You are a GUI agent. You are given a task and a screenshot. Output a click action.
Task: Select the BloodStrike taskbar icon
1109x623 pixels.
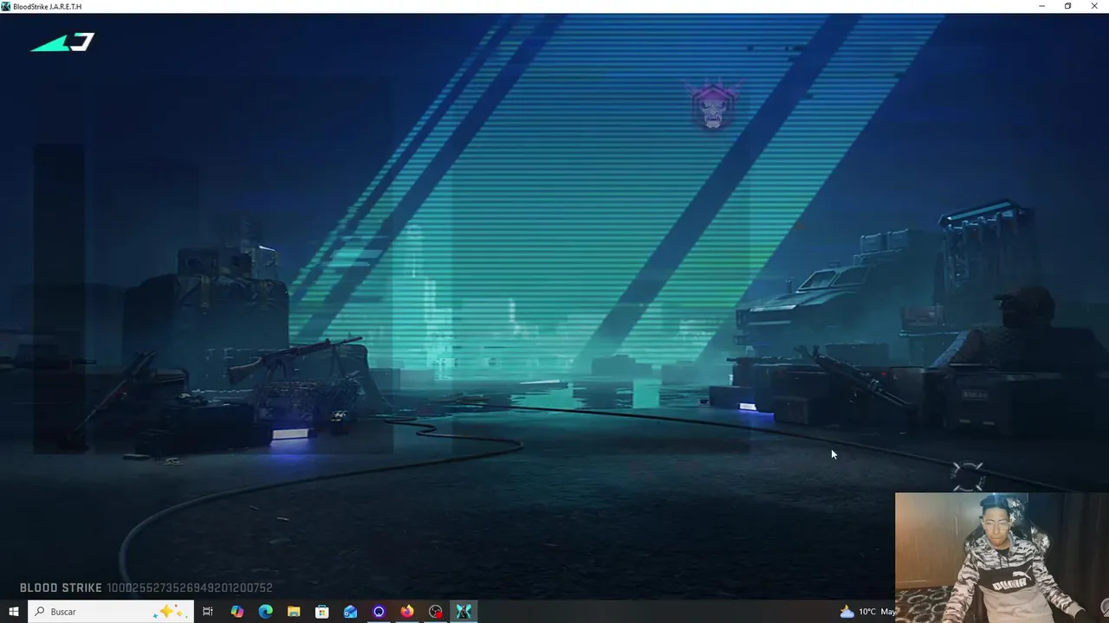464,612
